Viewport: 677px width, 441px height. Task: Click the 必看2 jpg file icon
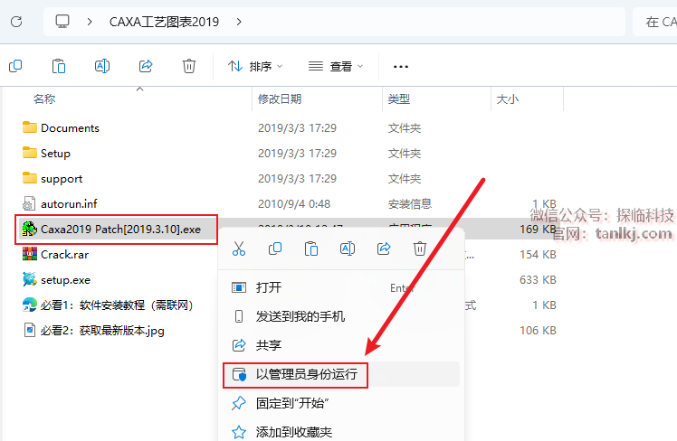[29, 330]
